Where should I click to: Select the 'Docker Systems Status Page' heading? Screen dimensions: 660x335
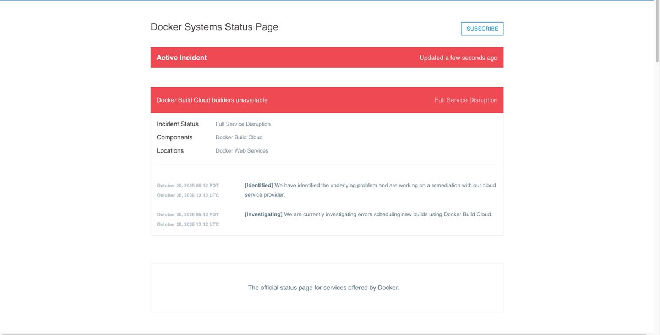pos(215,27)
